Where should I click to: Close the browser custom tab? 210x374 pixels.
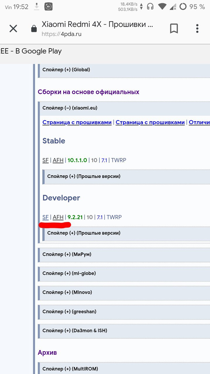point(13,29)
